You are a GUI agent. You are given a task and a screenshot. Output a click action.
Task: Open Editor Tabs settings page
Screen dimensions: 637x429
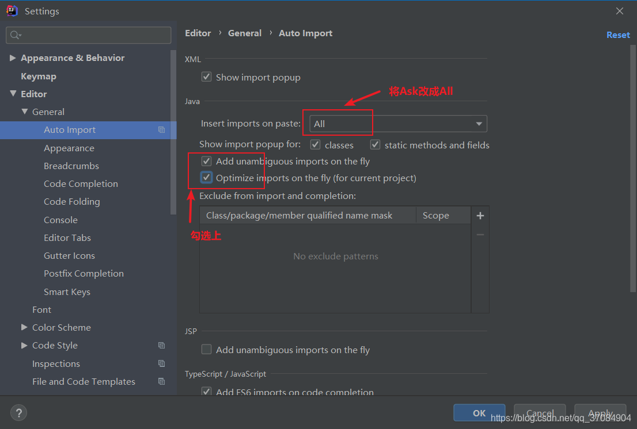pos(67,238)
